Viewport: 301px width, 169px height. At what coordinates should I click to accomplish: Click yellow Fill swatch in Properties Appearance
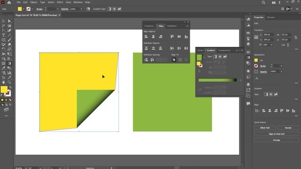point(256,60)
